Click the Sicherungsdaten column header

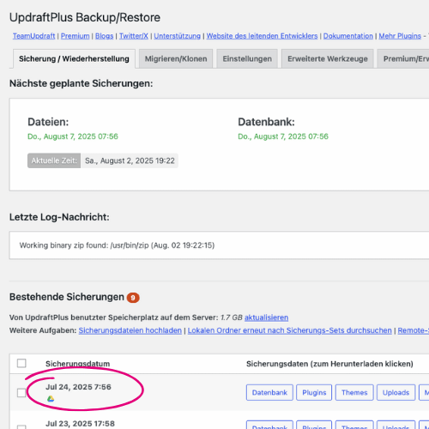click(x=329, y=364)
